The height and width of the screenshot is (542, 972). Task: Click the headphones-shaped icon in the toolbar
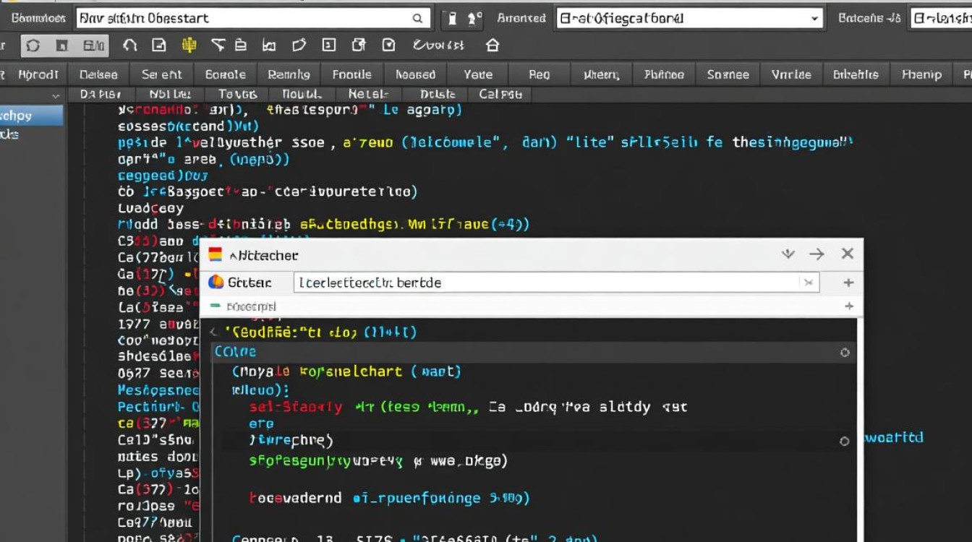pos(129,46)
